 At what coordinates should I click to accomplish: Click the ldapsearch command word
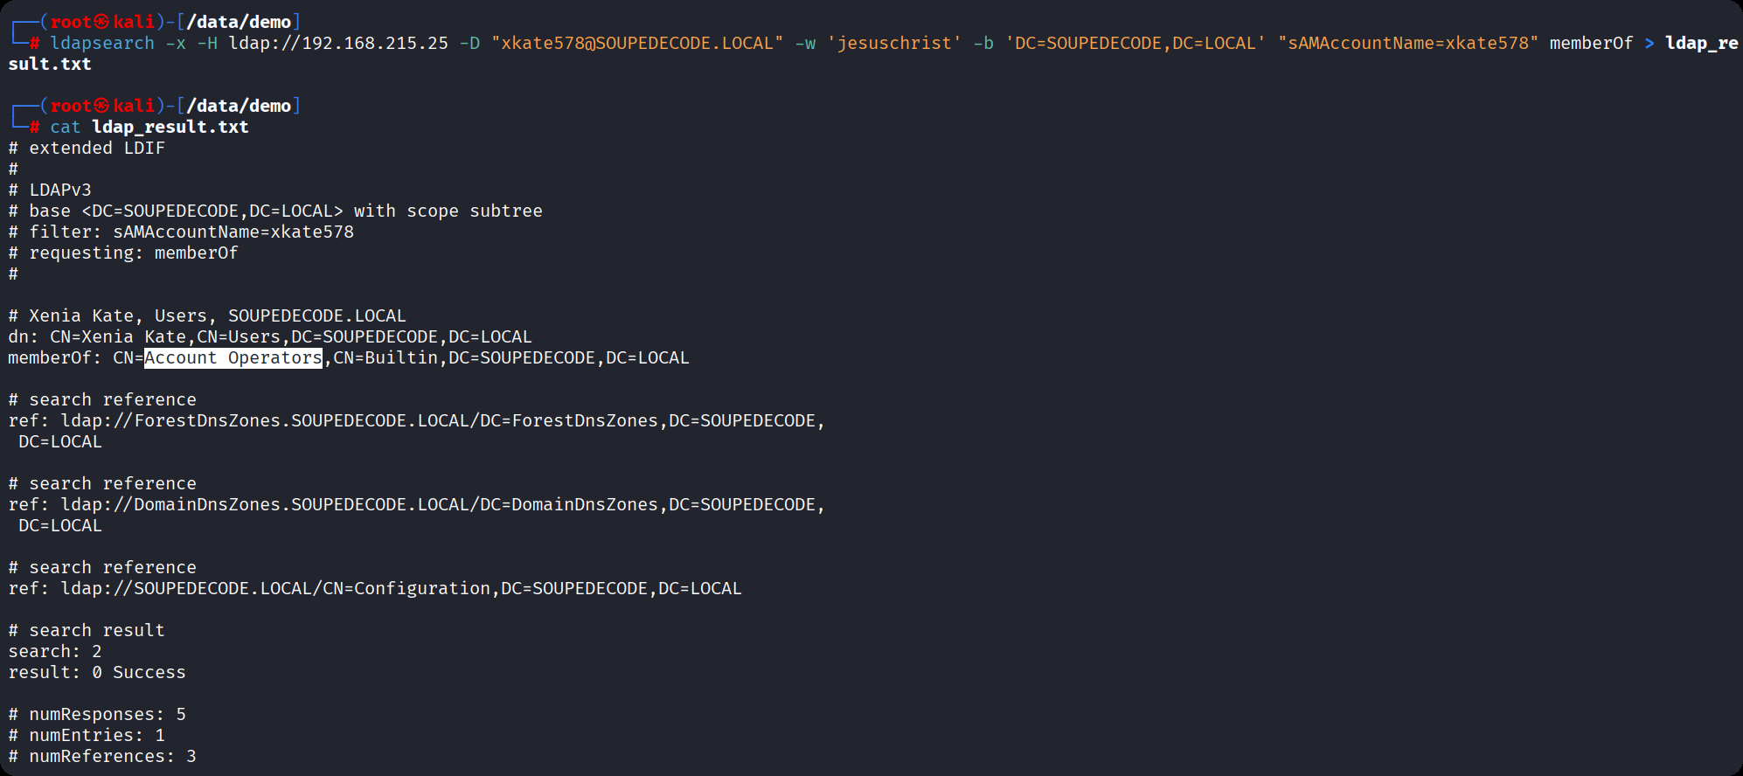[102, 43]
